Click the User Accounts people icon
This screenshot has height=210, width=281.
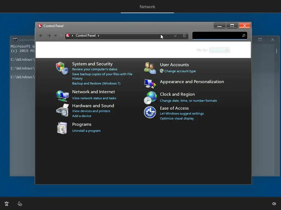pyautogui.click(x=150, y=68)
